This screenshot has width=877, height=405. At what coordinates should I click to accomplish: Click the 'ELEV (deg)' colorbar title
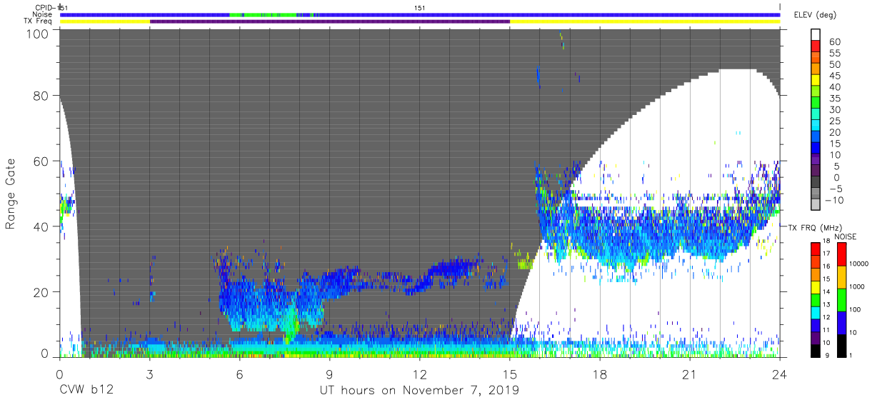pos(816,14)
